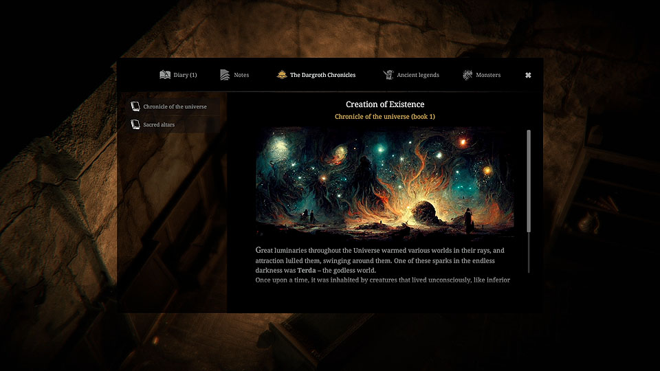Switch to the Diary (1) tab

pyautogui.click(x=185, y=75)
